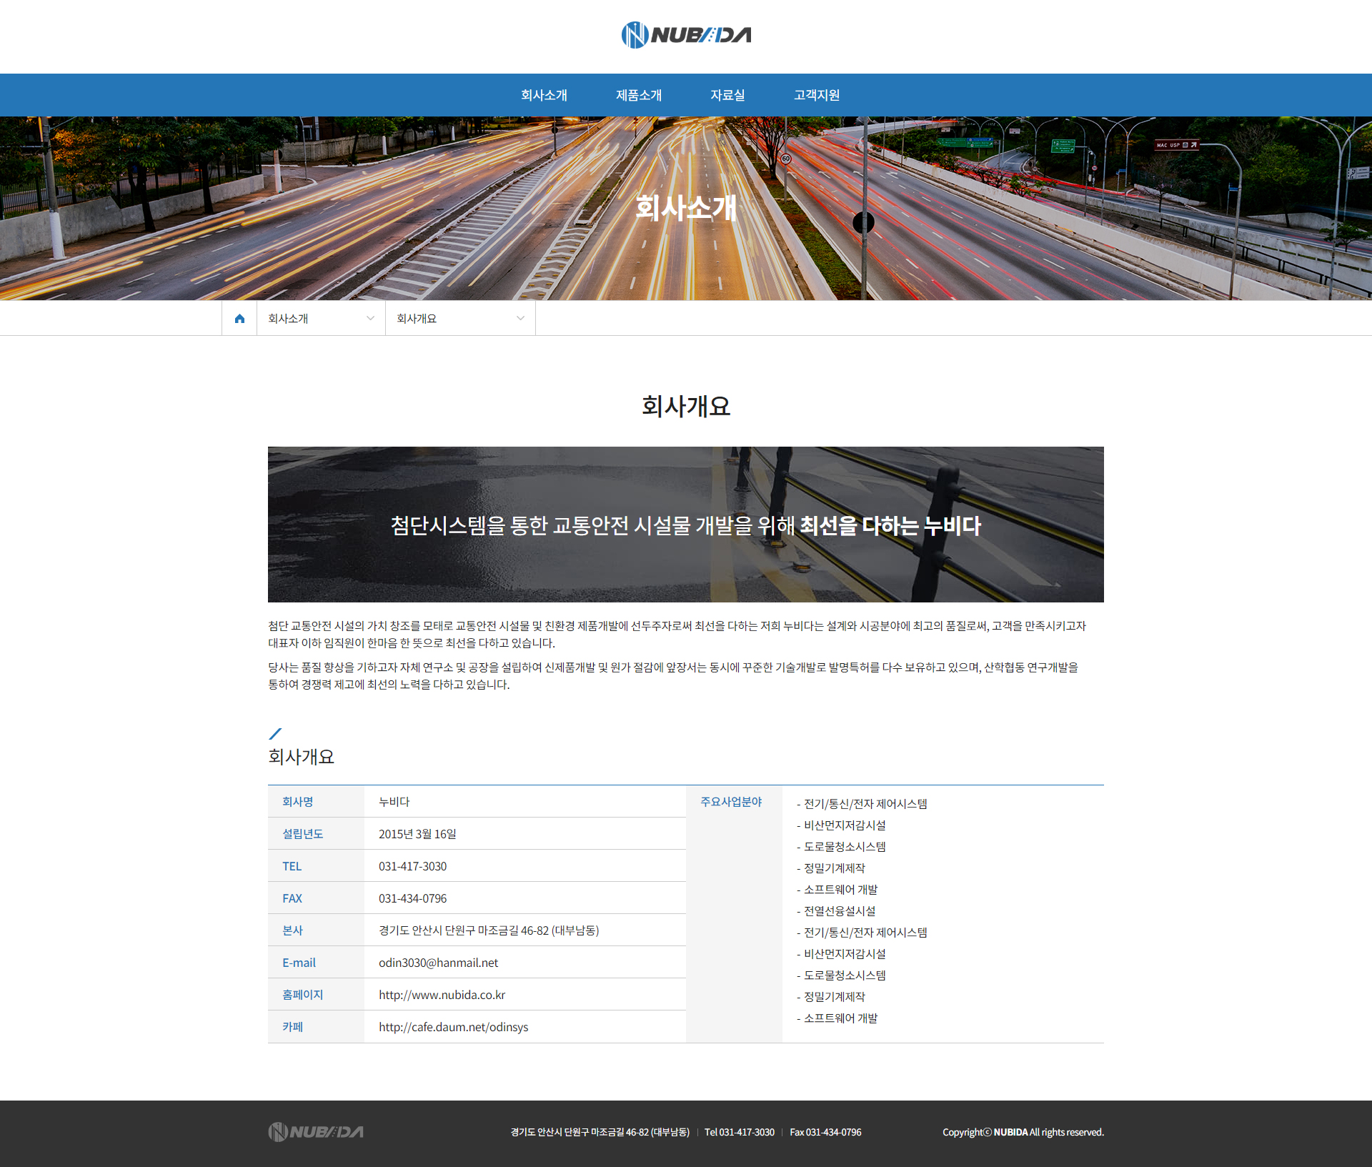Image resolution: width=1372 pixels, height=1167 pixels.
Task: Click the cafe.daum.net/odinsys cafe link
Action: pyautogui.click(x=453, y=1027)
